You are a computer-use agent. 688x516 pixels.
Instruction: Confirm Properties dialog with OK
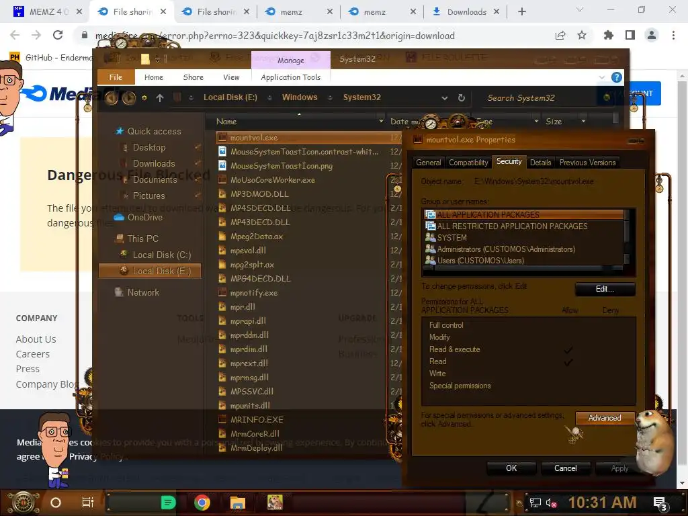click(511, 468)
